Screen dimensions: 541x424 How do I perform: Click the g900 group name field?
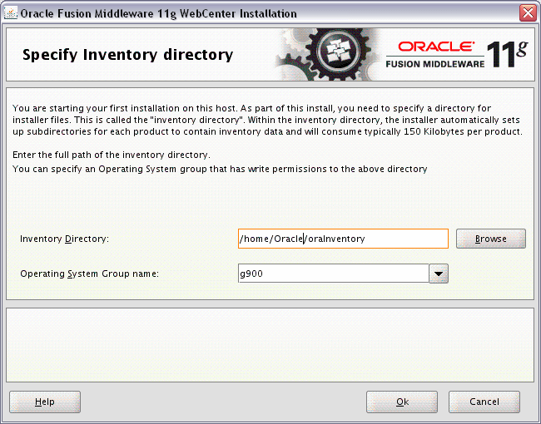point(333,274)
